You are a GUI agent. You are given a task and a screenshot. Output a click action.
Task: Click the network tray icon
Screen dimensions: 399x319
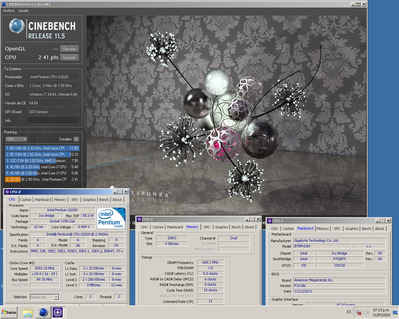tap(359, 312)
